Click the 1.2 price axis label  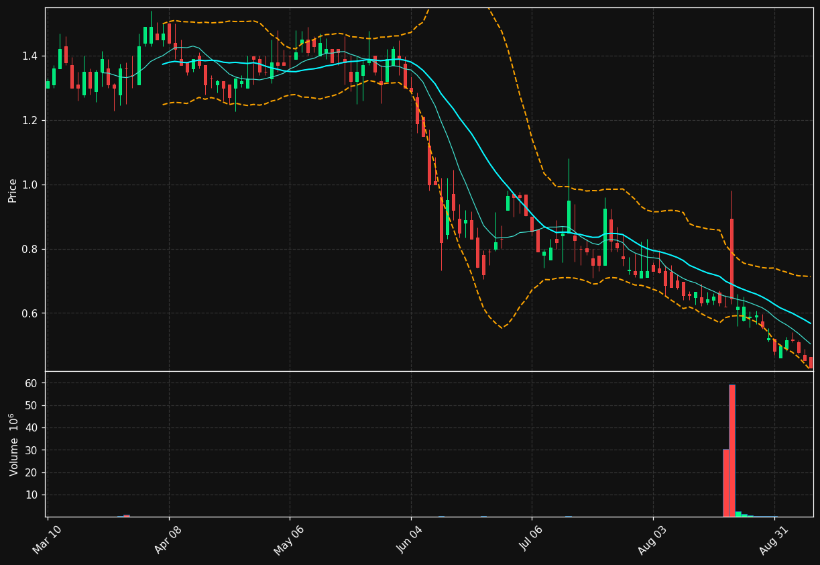coord(32,120)
